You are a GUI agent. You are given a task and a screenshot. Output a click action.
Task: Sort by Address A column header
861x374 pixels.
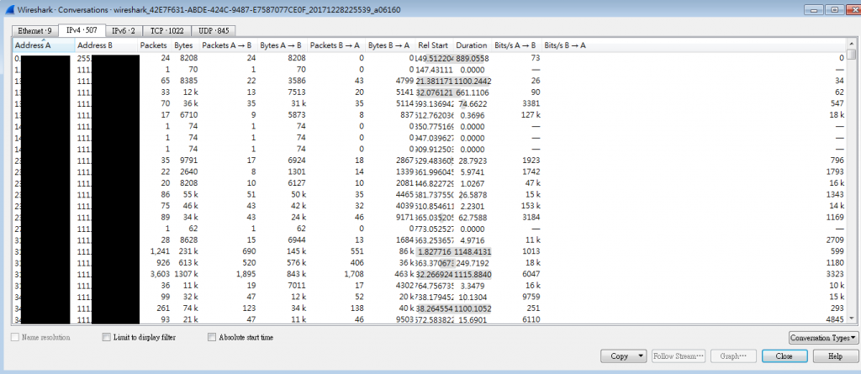point(44,45)
